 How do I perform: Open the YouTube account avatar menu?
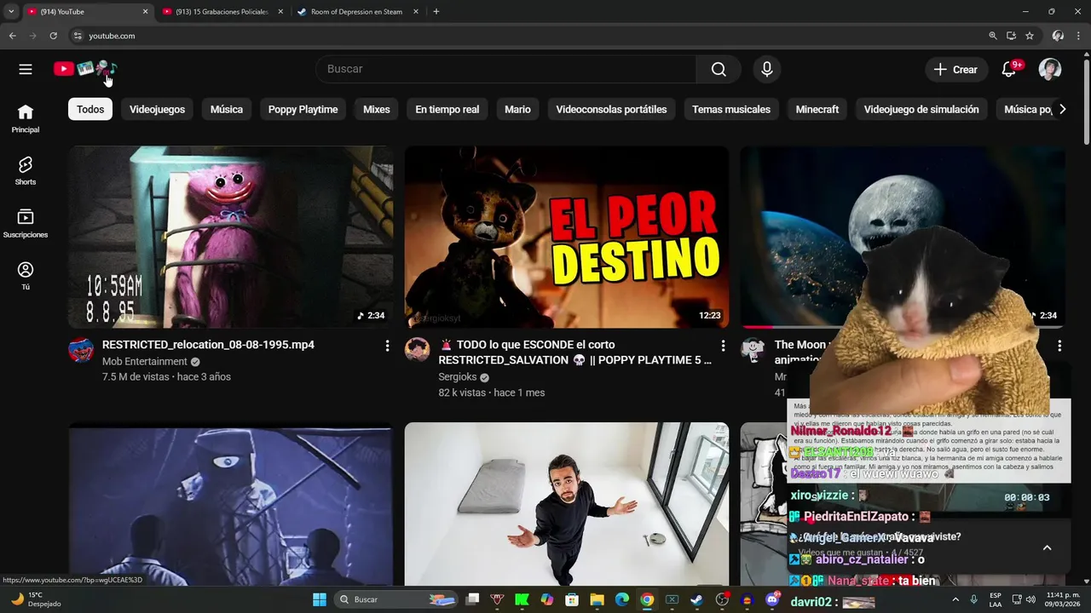[x=1050, y=69]
